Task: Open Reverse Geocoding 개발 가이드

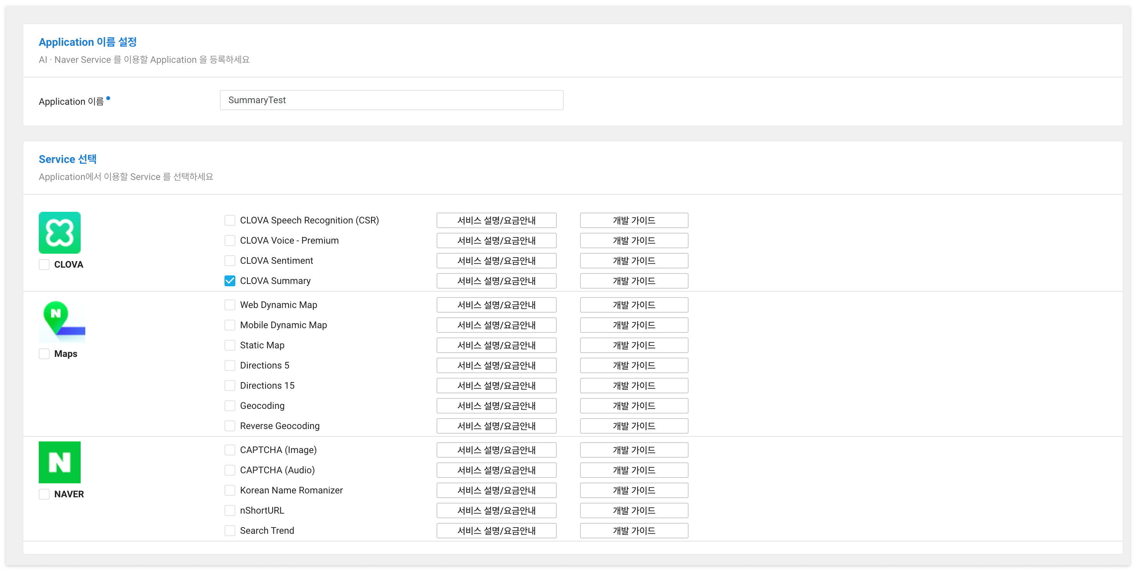Action: point(633,426)
